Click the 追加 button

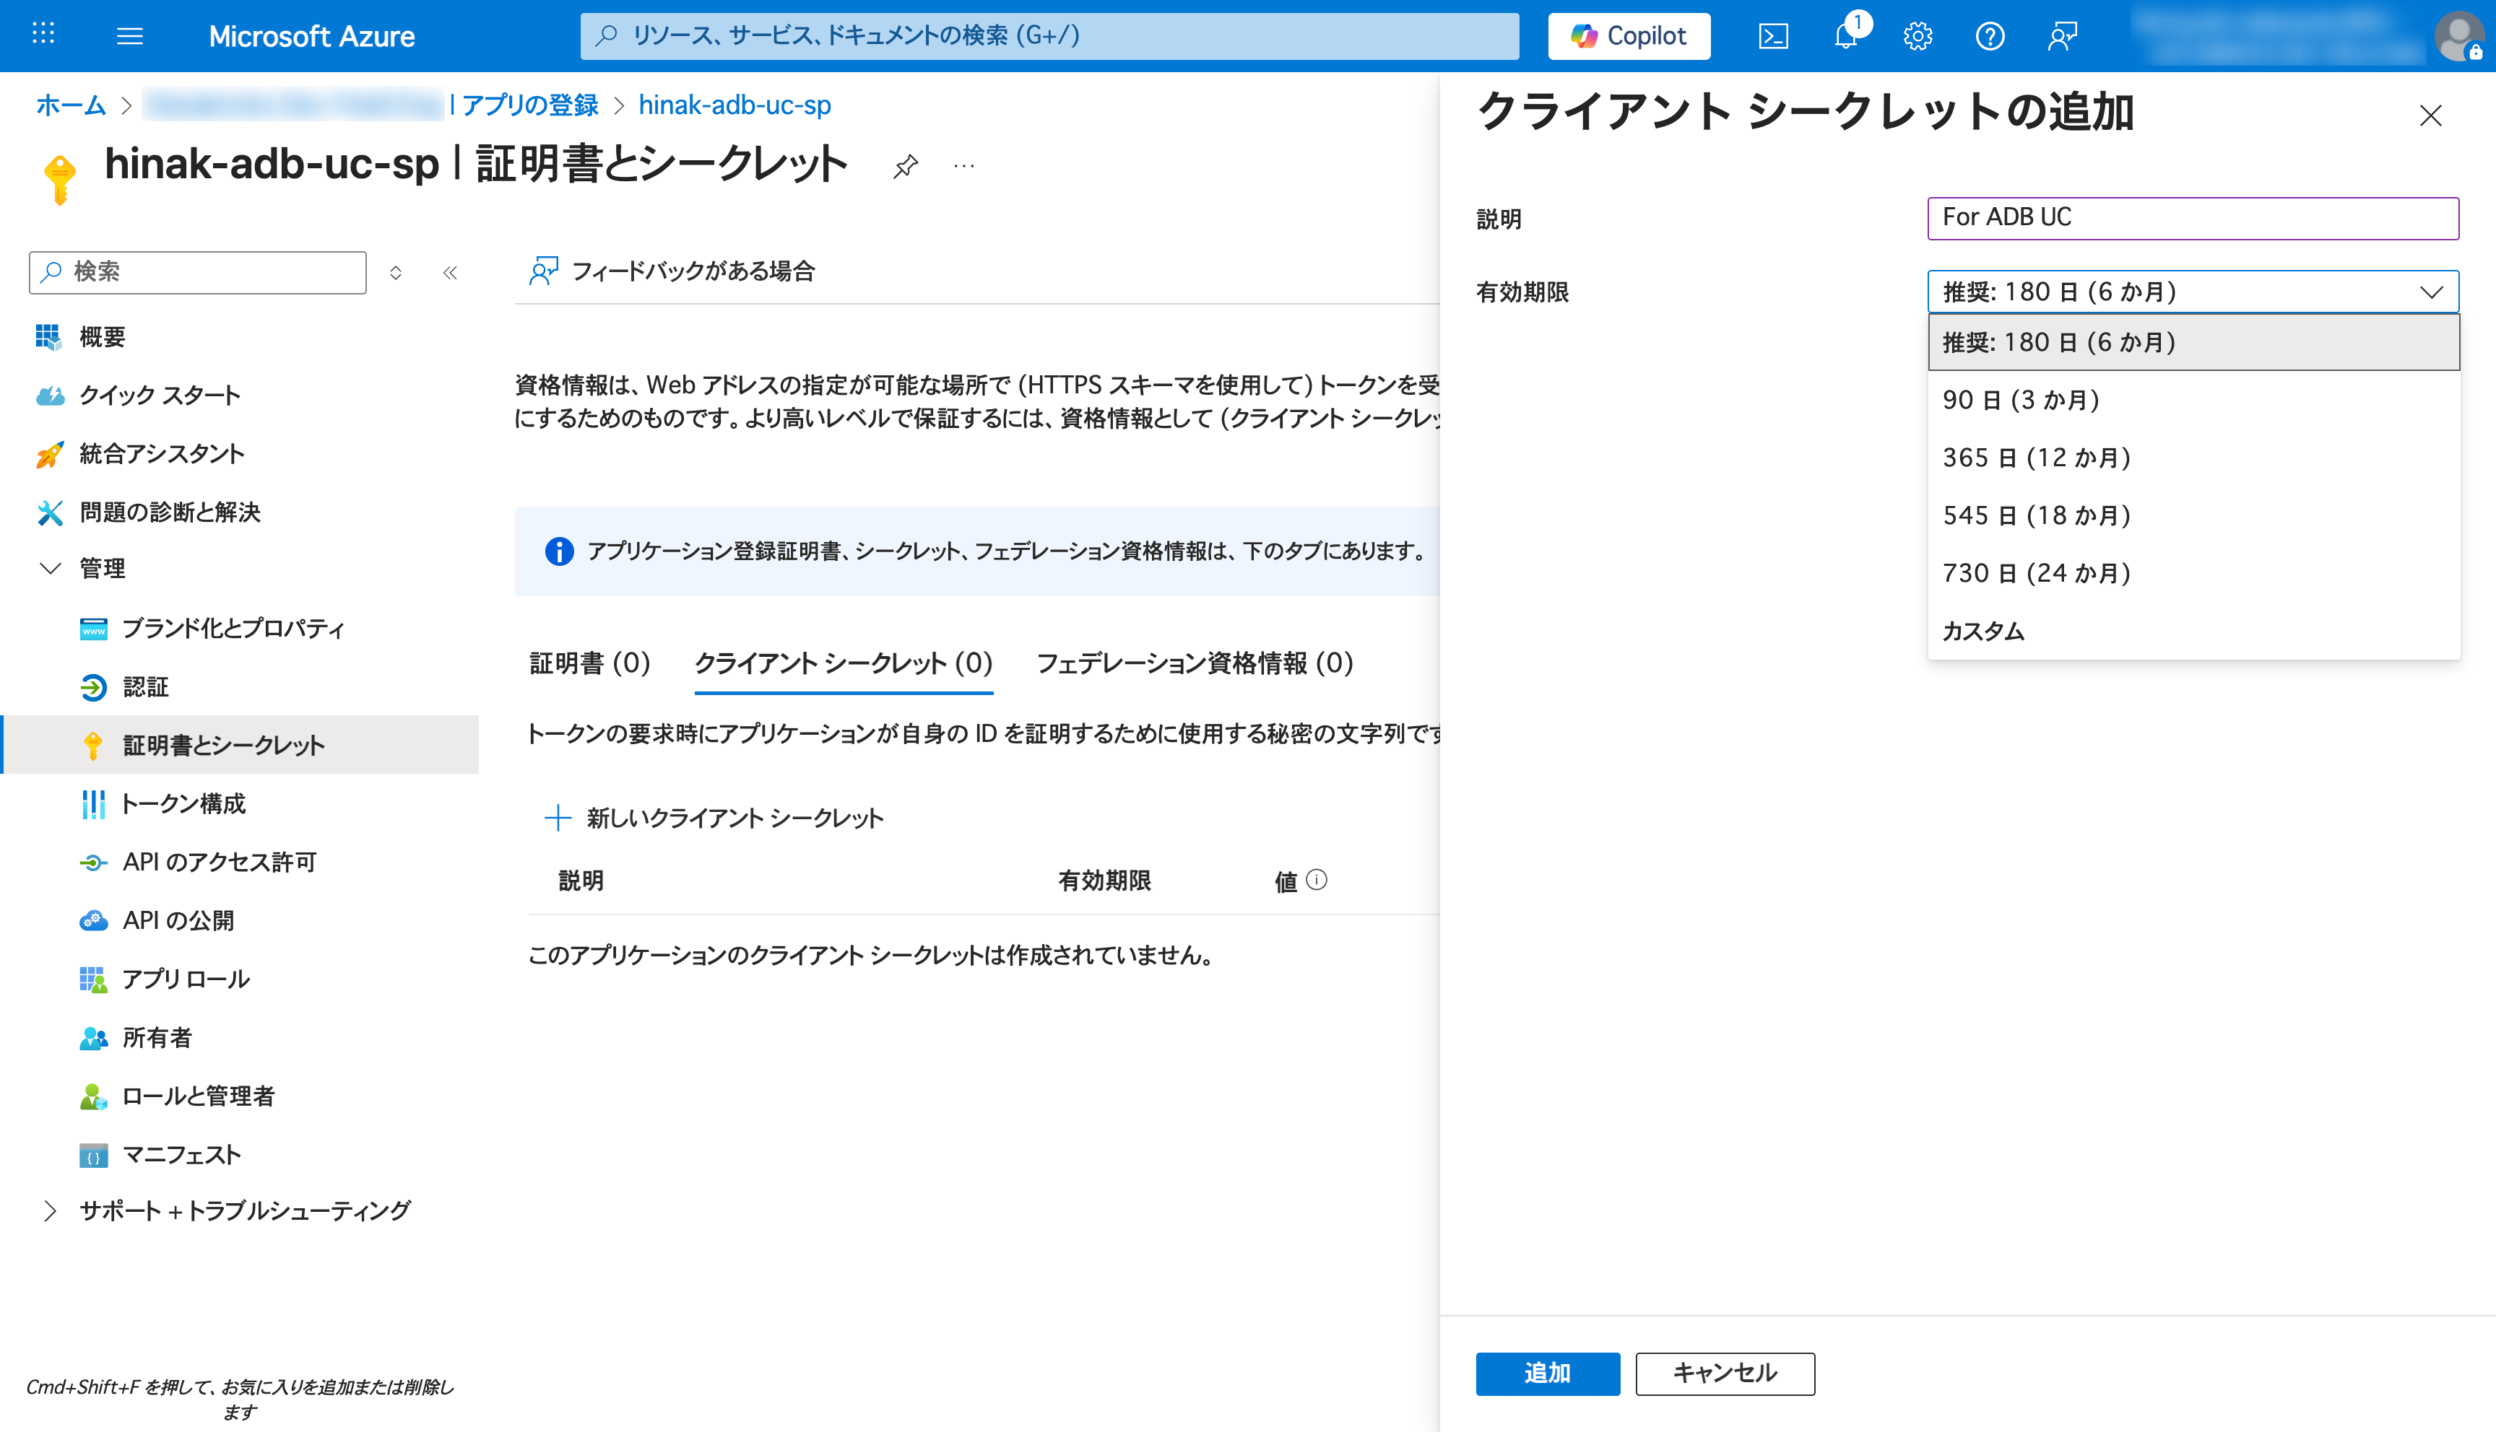(x=1546, y=1373)
